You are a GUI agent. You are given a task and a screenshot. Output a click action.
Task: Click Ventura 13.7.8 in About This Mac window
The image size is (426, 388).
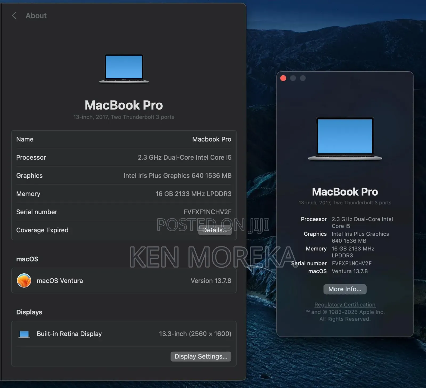[350, 271]
